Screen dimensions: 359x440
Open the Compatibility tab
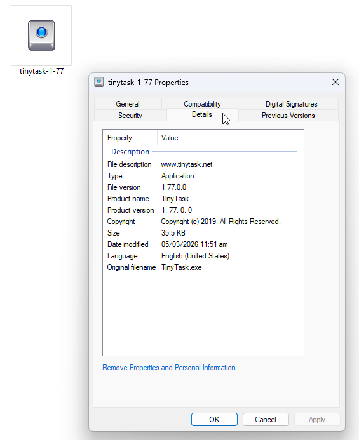coord(202,104)
